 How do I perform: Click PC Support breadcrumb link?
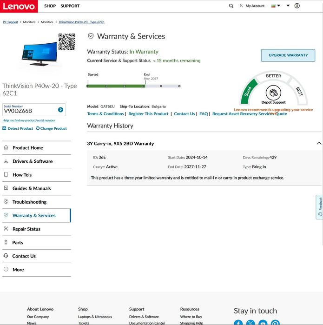pyautogui.click(x=11, y=22)
